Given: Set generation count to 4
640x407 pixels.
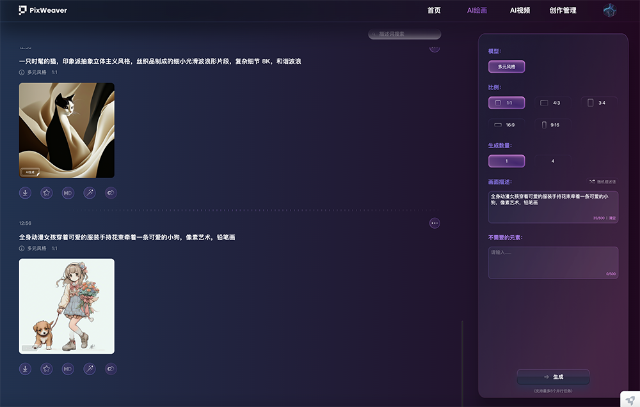Looking at the screenshot, I should [x=553, y=161].
